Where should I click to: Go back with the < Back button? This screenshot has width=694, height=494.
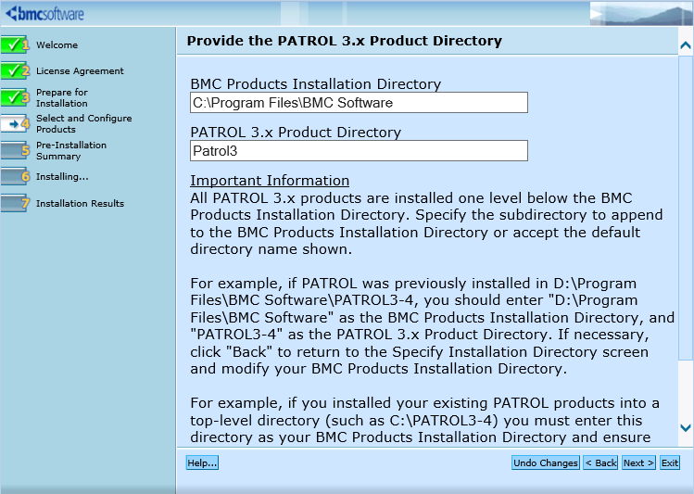600,463
